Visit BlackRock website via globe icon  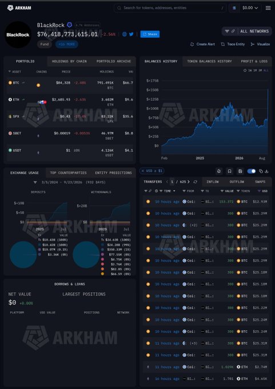pos(125,34)
